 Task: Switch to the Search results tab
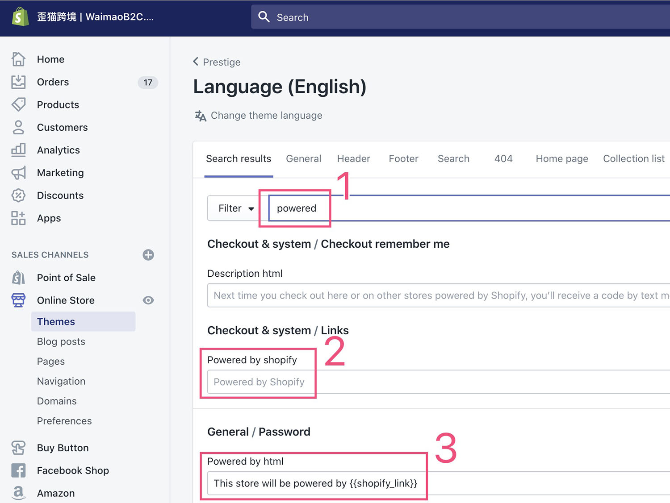[239, 158]
